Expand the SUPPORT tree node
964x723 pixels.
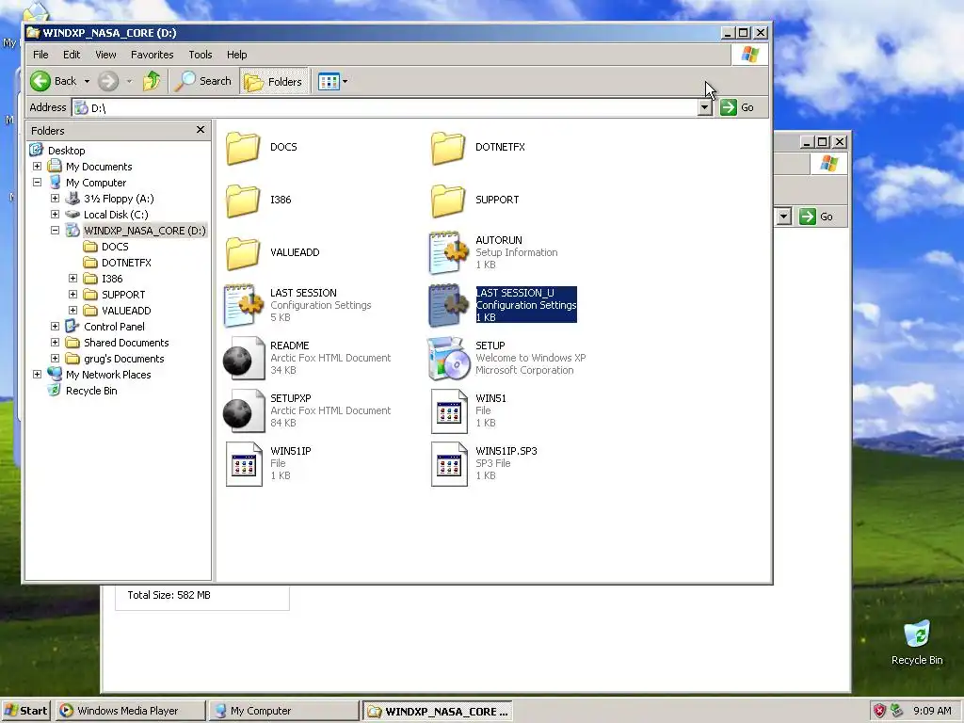(72, 295)
